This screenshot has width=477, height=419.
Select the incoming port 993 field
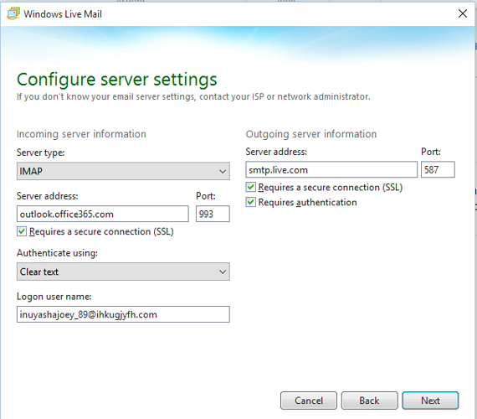pos(213,214)
